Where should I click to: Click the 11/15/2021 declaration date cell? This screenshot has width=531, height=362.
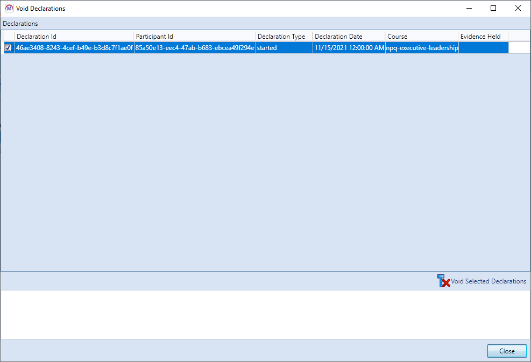pyautogui.click(x=349, y=48)
